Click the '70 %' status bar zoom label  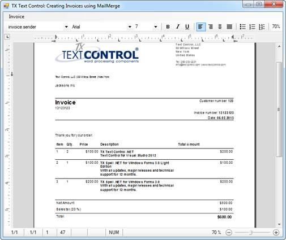pos(216,233)
